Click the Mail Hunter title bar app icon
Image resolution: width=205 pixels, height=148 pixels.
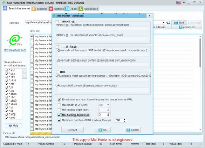tap(4, 3)
